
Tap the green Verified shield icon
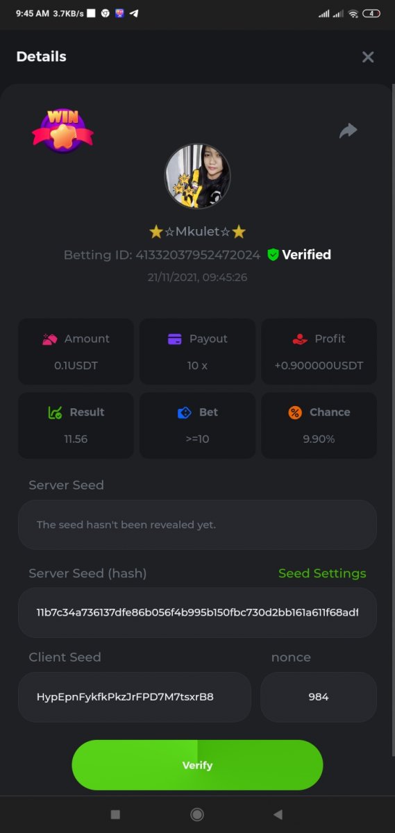pyautogui.click(x=274, y=255)
